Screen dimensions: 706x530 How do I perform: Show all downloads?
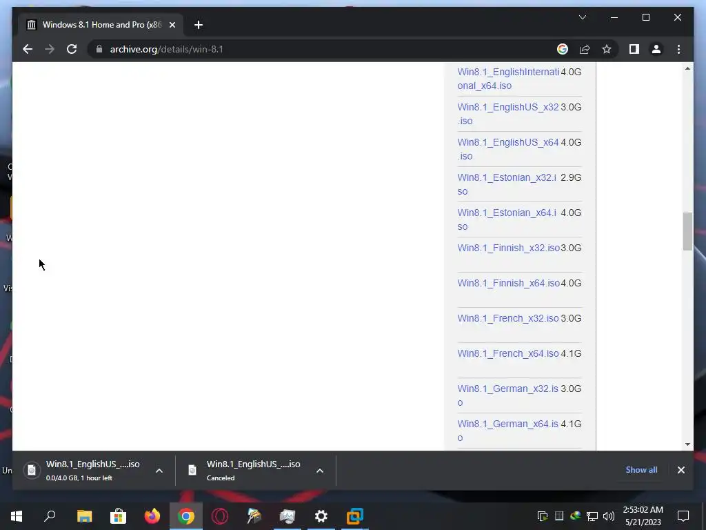click(x=641, y=469)
